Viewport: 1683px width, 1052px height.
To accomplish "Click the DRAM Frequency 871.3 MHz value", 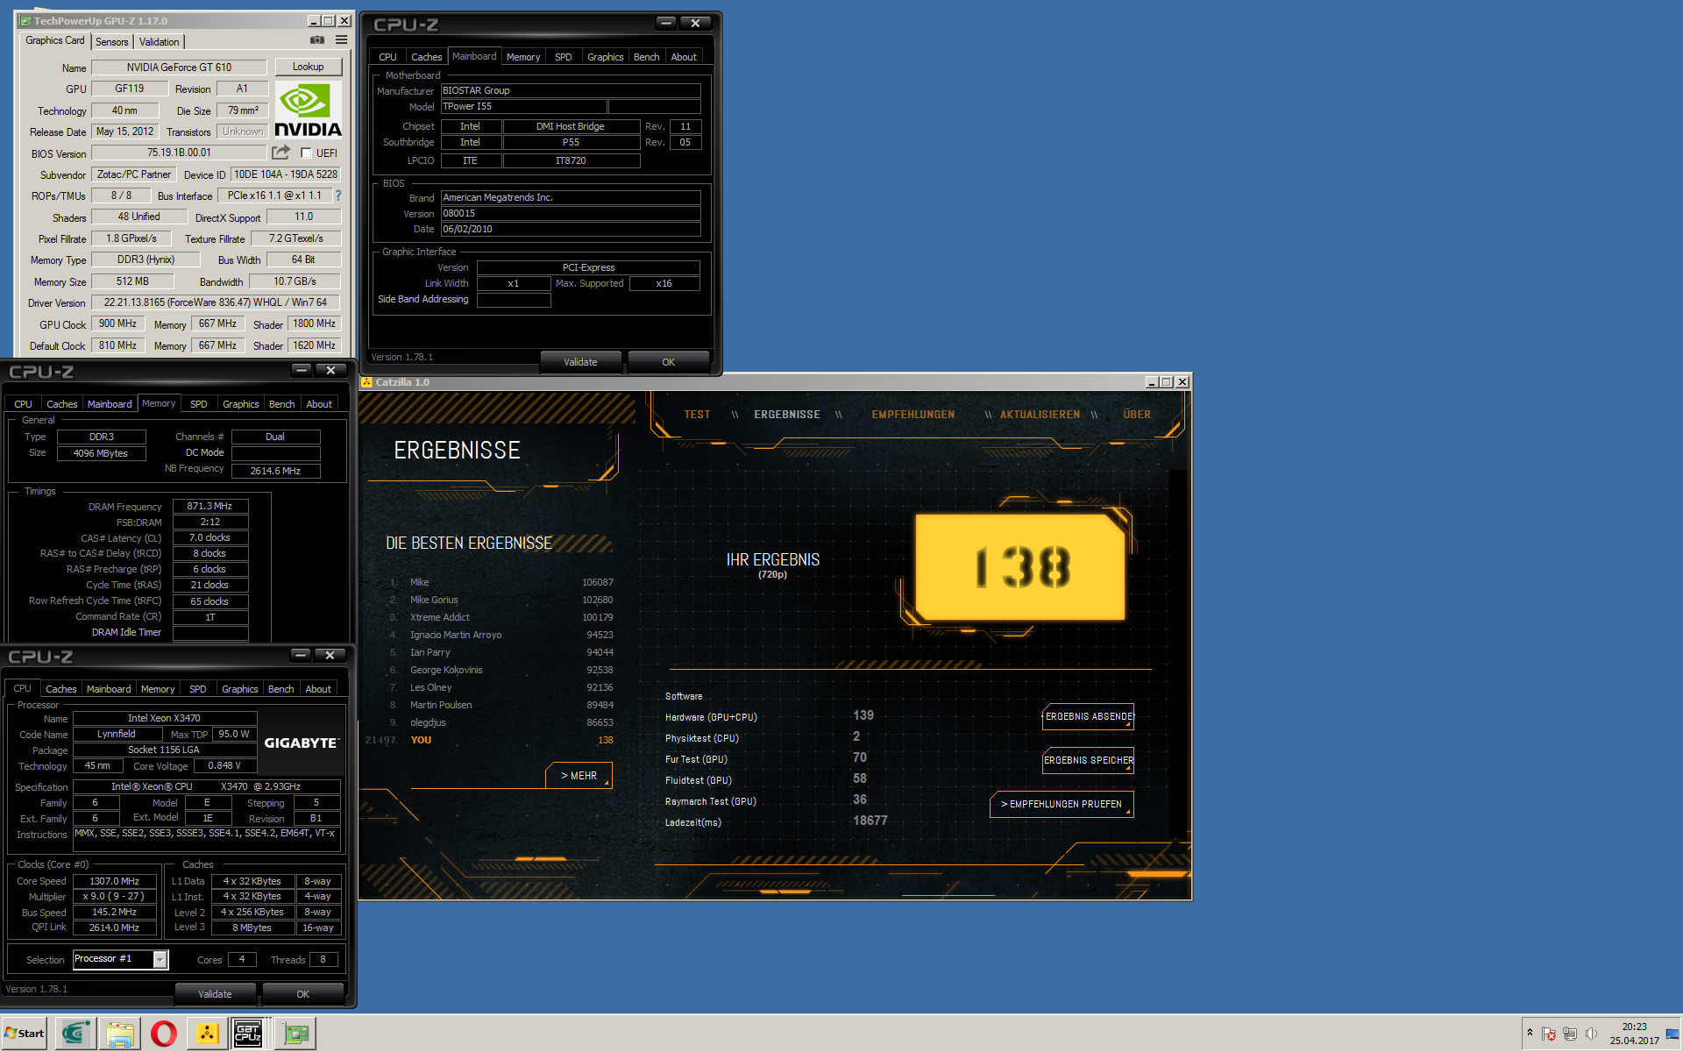I will pos(210,507).
